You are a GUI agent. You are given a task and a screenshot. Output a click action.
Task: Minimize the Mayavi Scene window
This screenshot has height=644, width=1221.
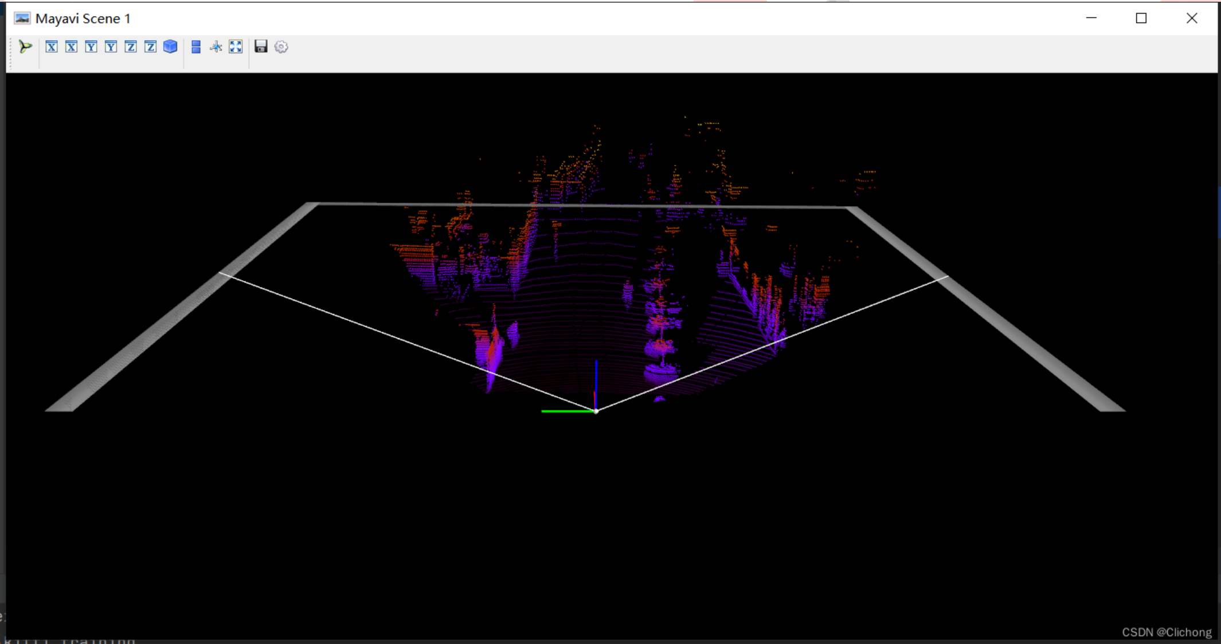click(1091, 18)
